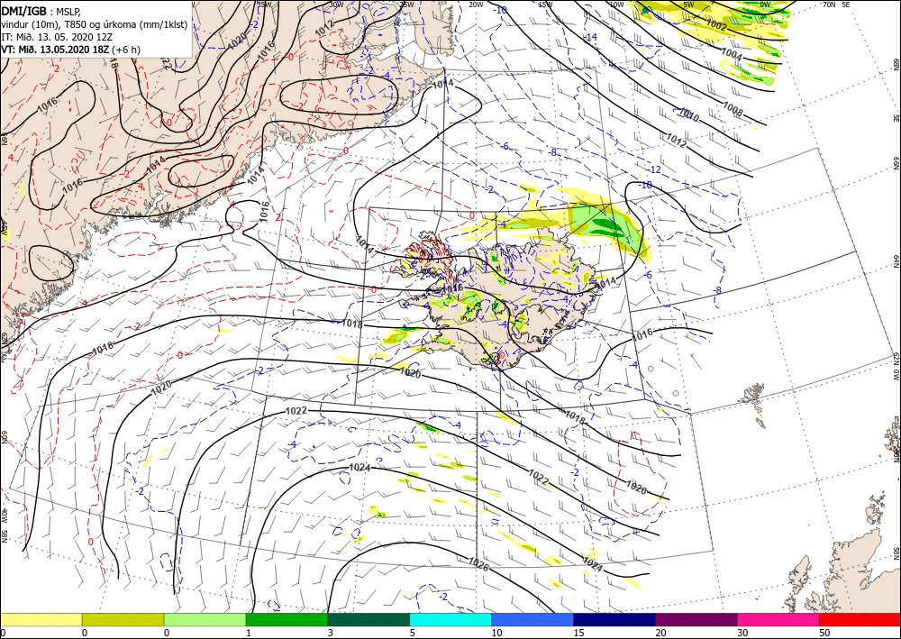Select the medium green 1–3 legend swatch
Image resolution: width=901 pixels, height=639 pixels.
pos(287,619)
